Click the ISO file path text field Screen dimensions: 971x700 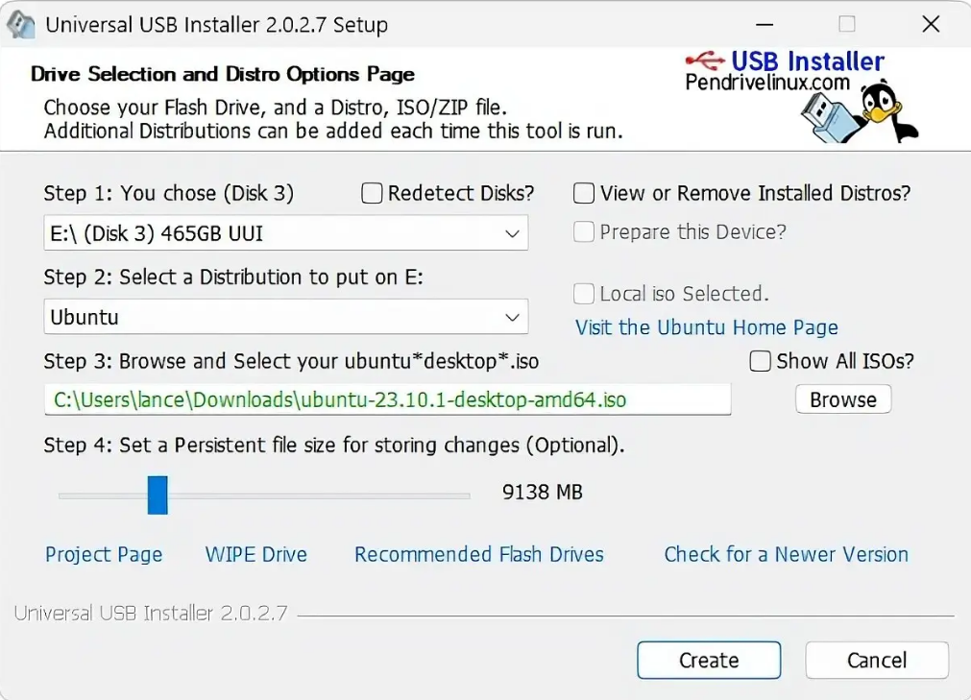387,399
